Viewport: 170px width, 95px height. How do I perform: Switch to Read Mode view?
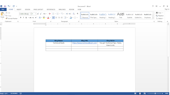tap(135, 93)
